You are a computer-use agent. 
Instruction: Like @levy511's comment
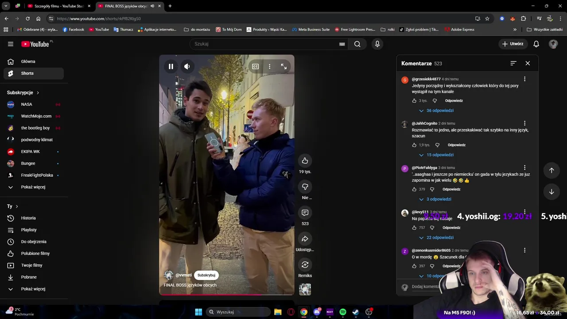pyautogui.click(x=415, y=228)
